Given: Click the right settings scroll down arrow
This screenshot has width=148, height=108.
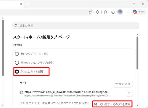Looking at the screenshot, I should 137,105.
